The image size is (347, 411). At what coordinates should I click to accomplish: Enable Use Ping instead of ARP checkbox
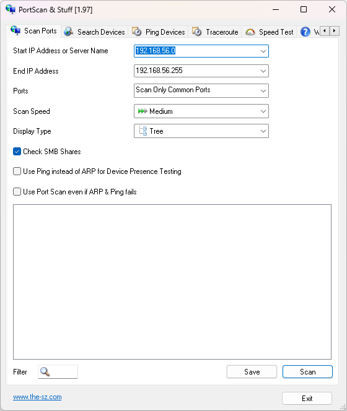[17, 171]
